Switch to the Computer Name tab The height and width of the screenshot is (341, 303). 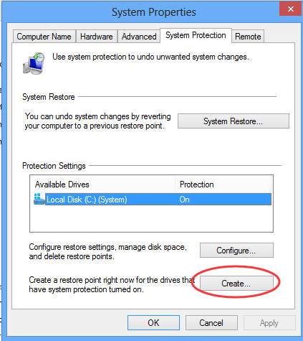point(44,37)
